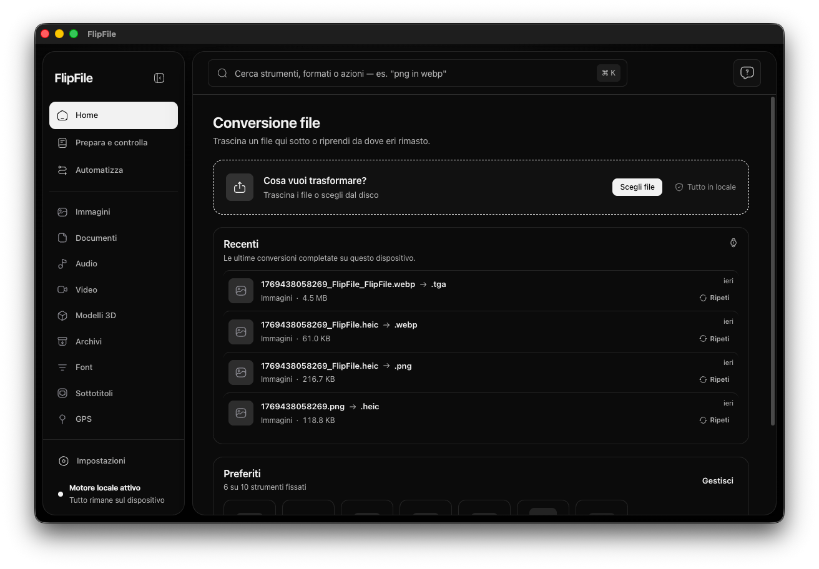
Task: Repeat the 118.8 KB .png to .heic conversion
Action: 715,420
